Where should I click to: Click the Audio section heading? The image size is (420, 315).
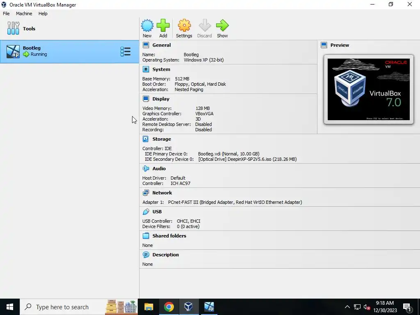pos(159,169)
